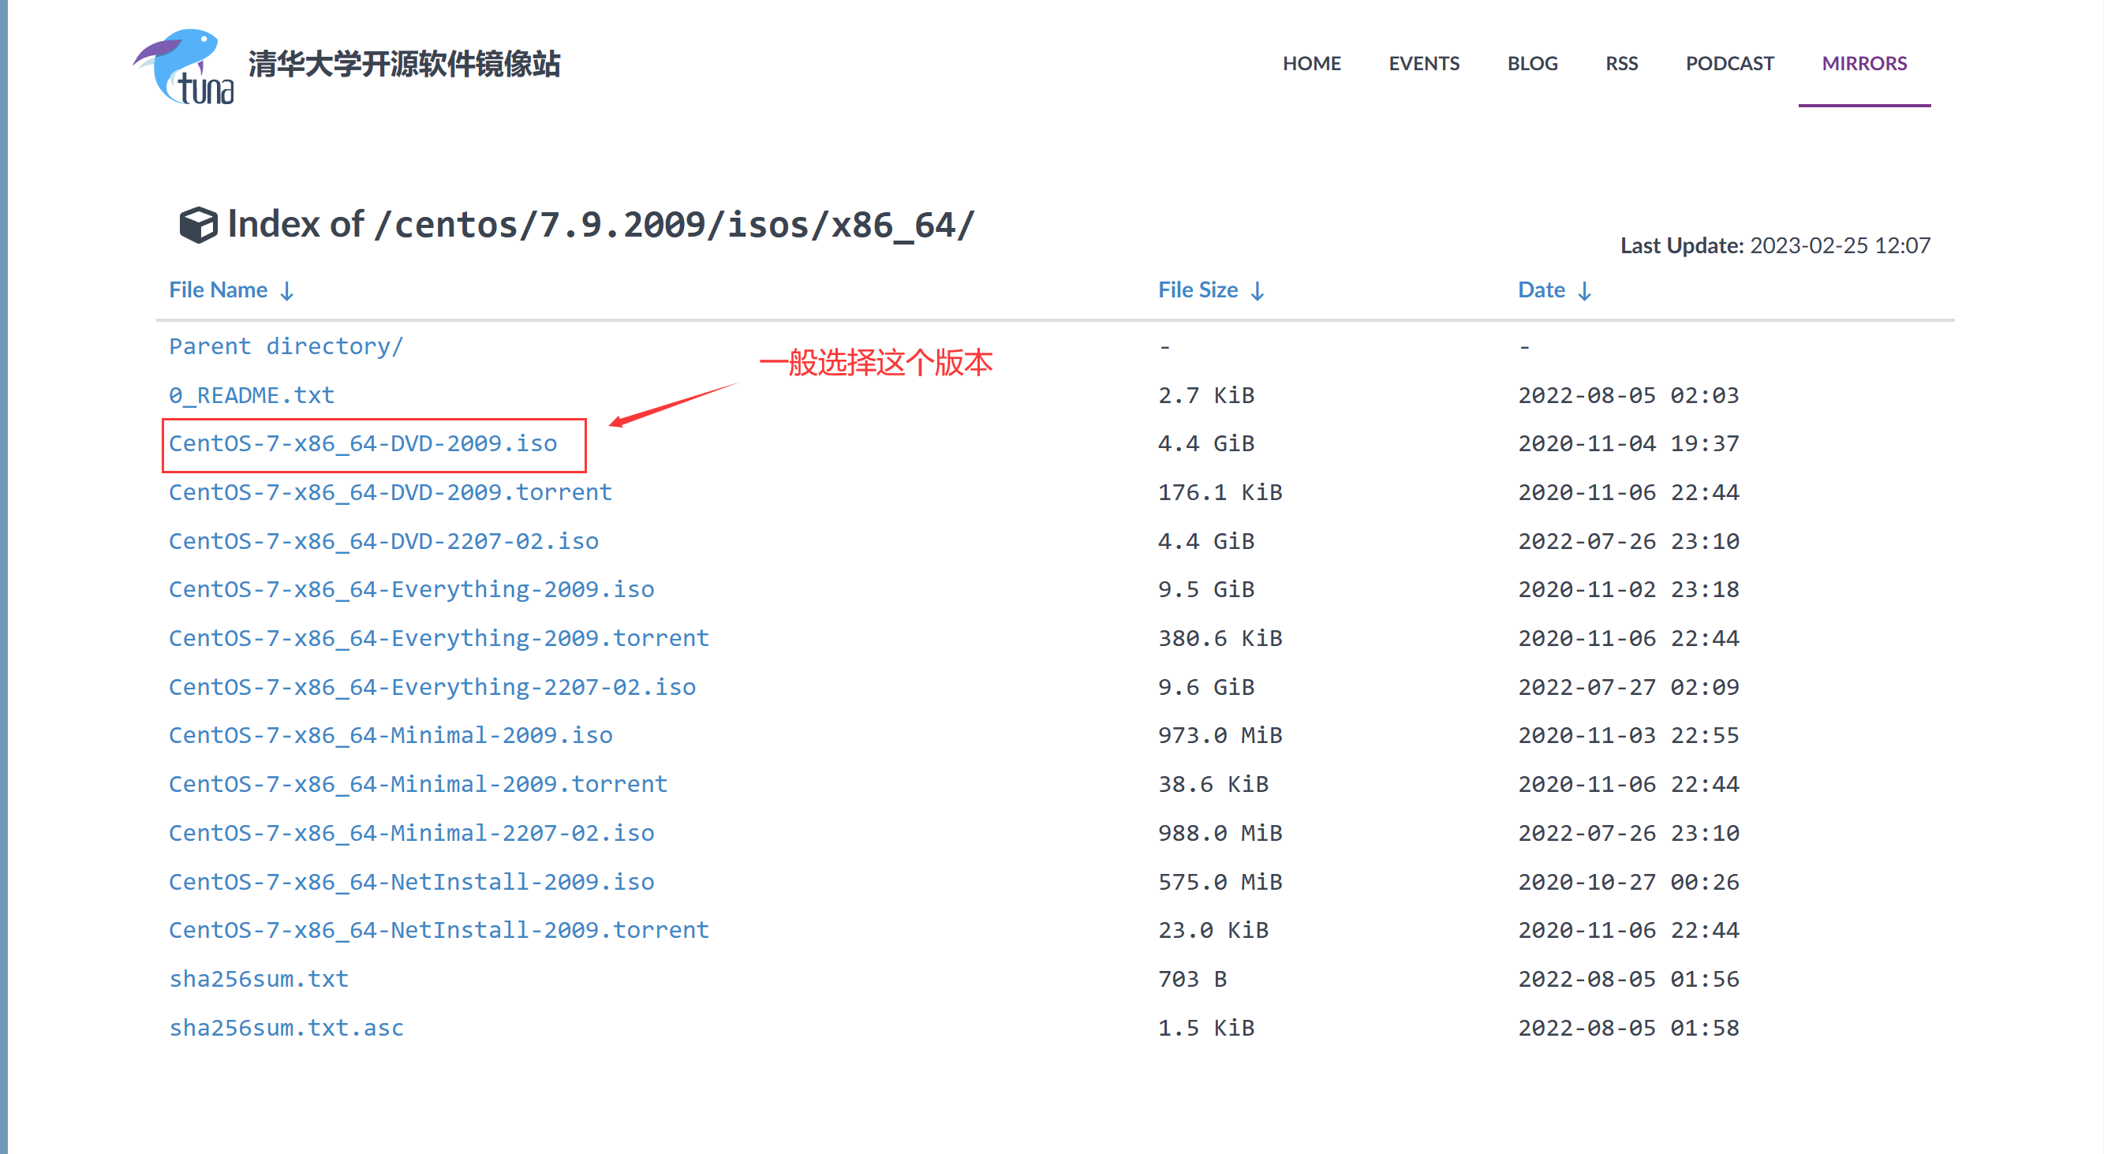Click the 973.0 MiB file size value
The image size is (2104, 1154).
click(x=1220, y=736)
